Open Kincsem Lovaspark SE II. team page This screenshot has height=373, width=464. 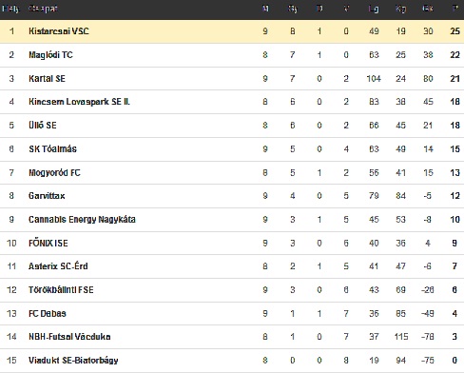(79, 102)
